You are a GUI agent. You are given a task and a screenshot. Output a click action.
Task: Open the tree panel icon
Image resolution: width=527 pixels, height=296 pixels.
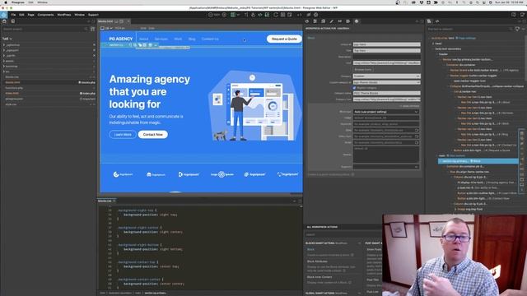[429, 21]
